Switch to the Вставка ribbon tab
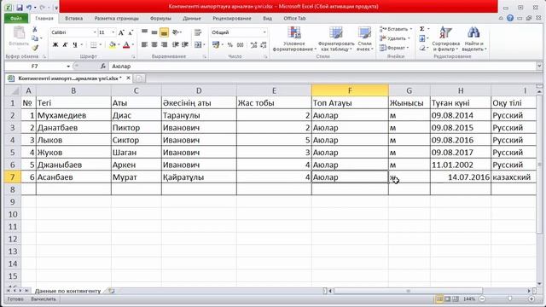546x307 pixels. coord(74,19)
